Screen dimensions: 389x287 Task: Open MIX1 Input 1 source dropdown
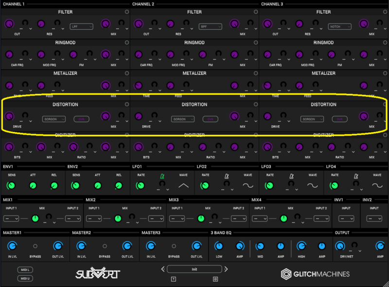(x=11, y=219)
